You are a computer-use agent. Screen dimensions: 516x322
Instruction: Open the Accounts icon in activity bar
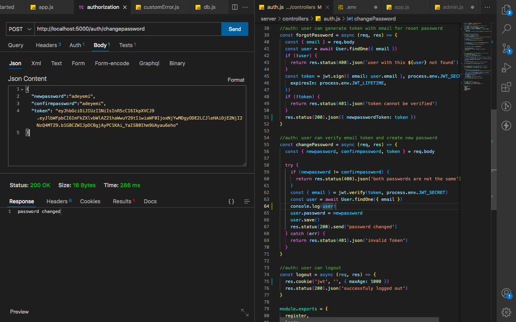pyautogui.click(x=506, y=293)
